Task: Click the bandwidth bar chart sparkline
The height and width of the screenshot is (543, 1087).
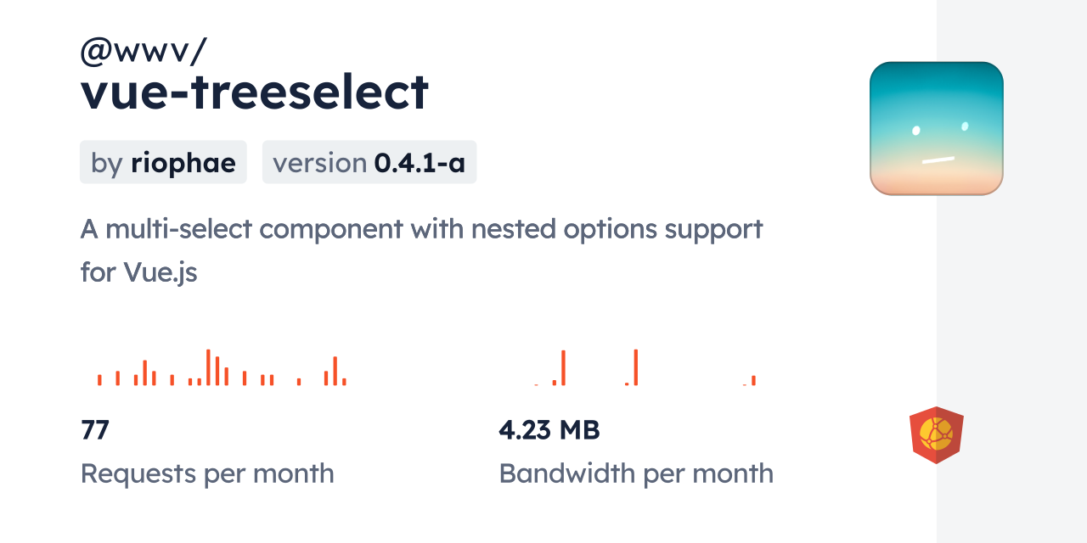Action: coord(644,367)
